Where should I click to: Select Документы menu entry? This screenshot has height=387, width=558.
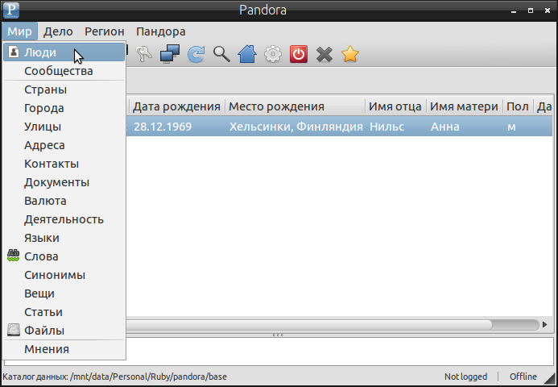coord(64,182)
